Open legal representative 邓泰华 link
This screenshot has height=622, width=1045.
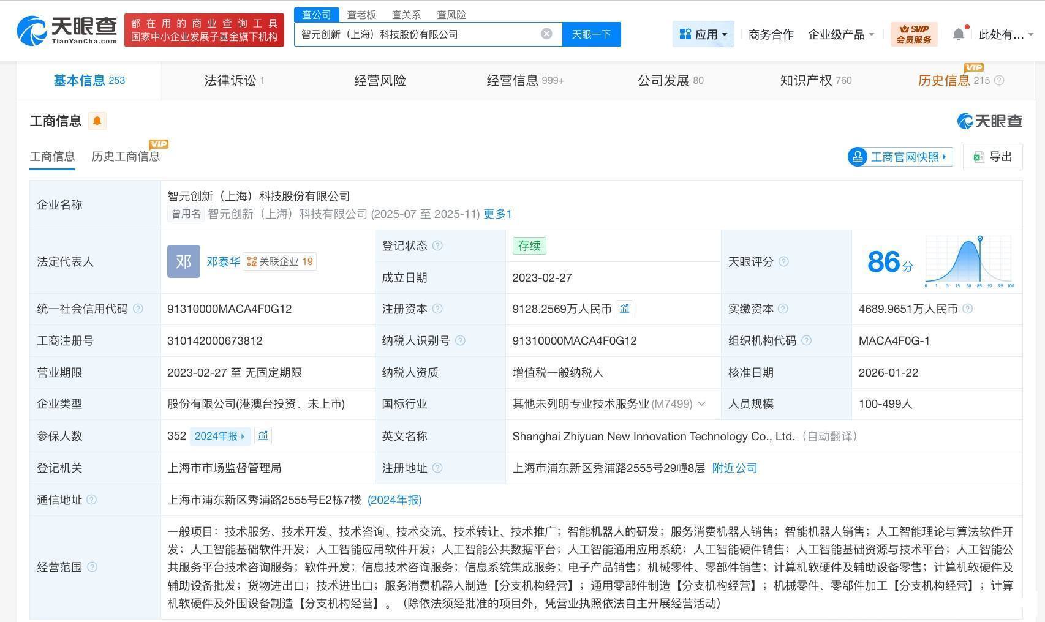(223, 261)
